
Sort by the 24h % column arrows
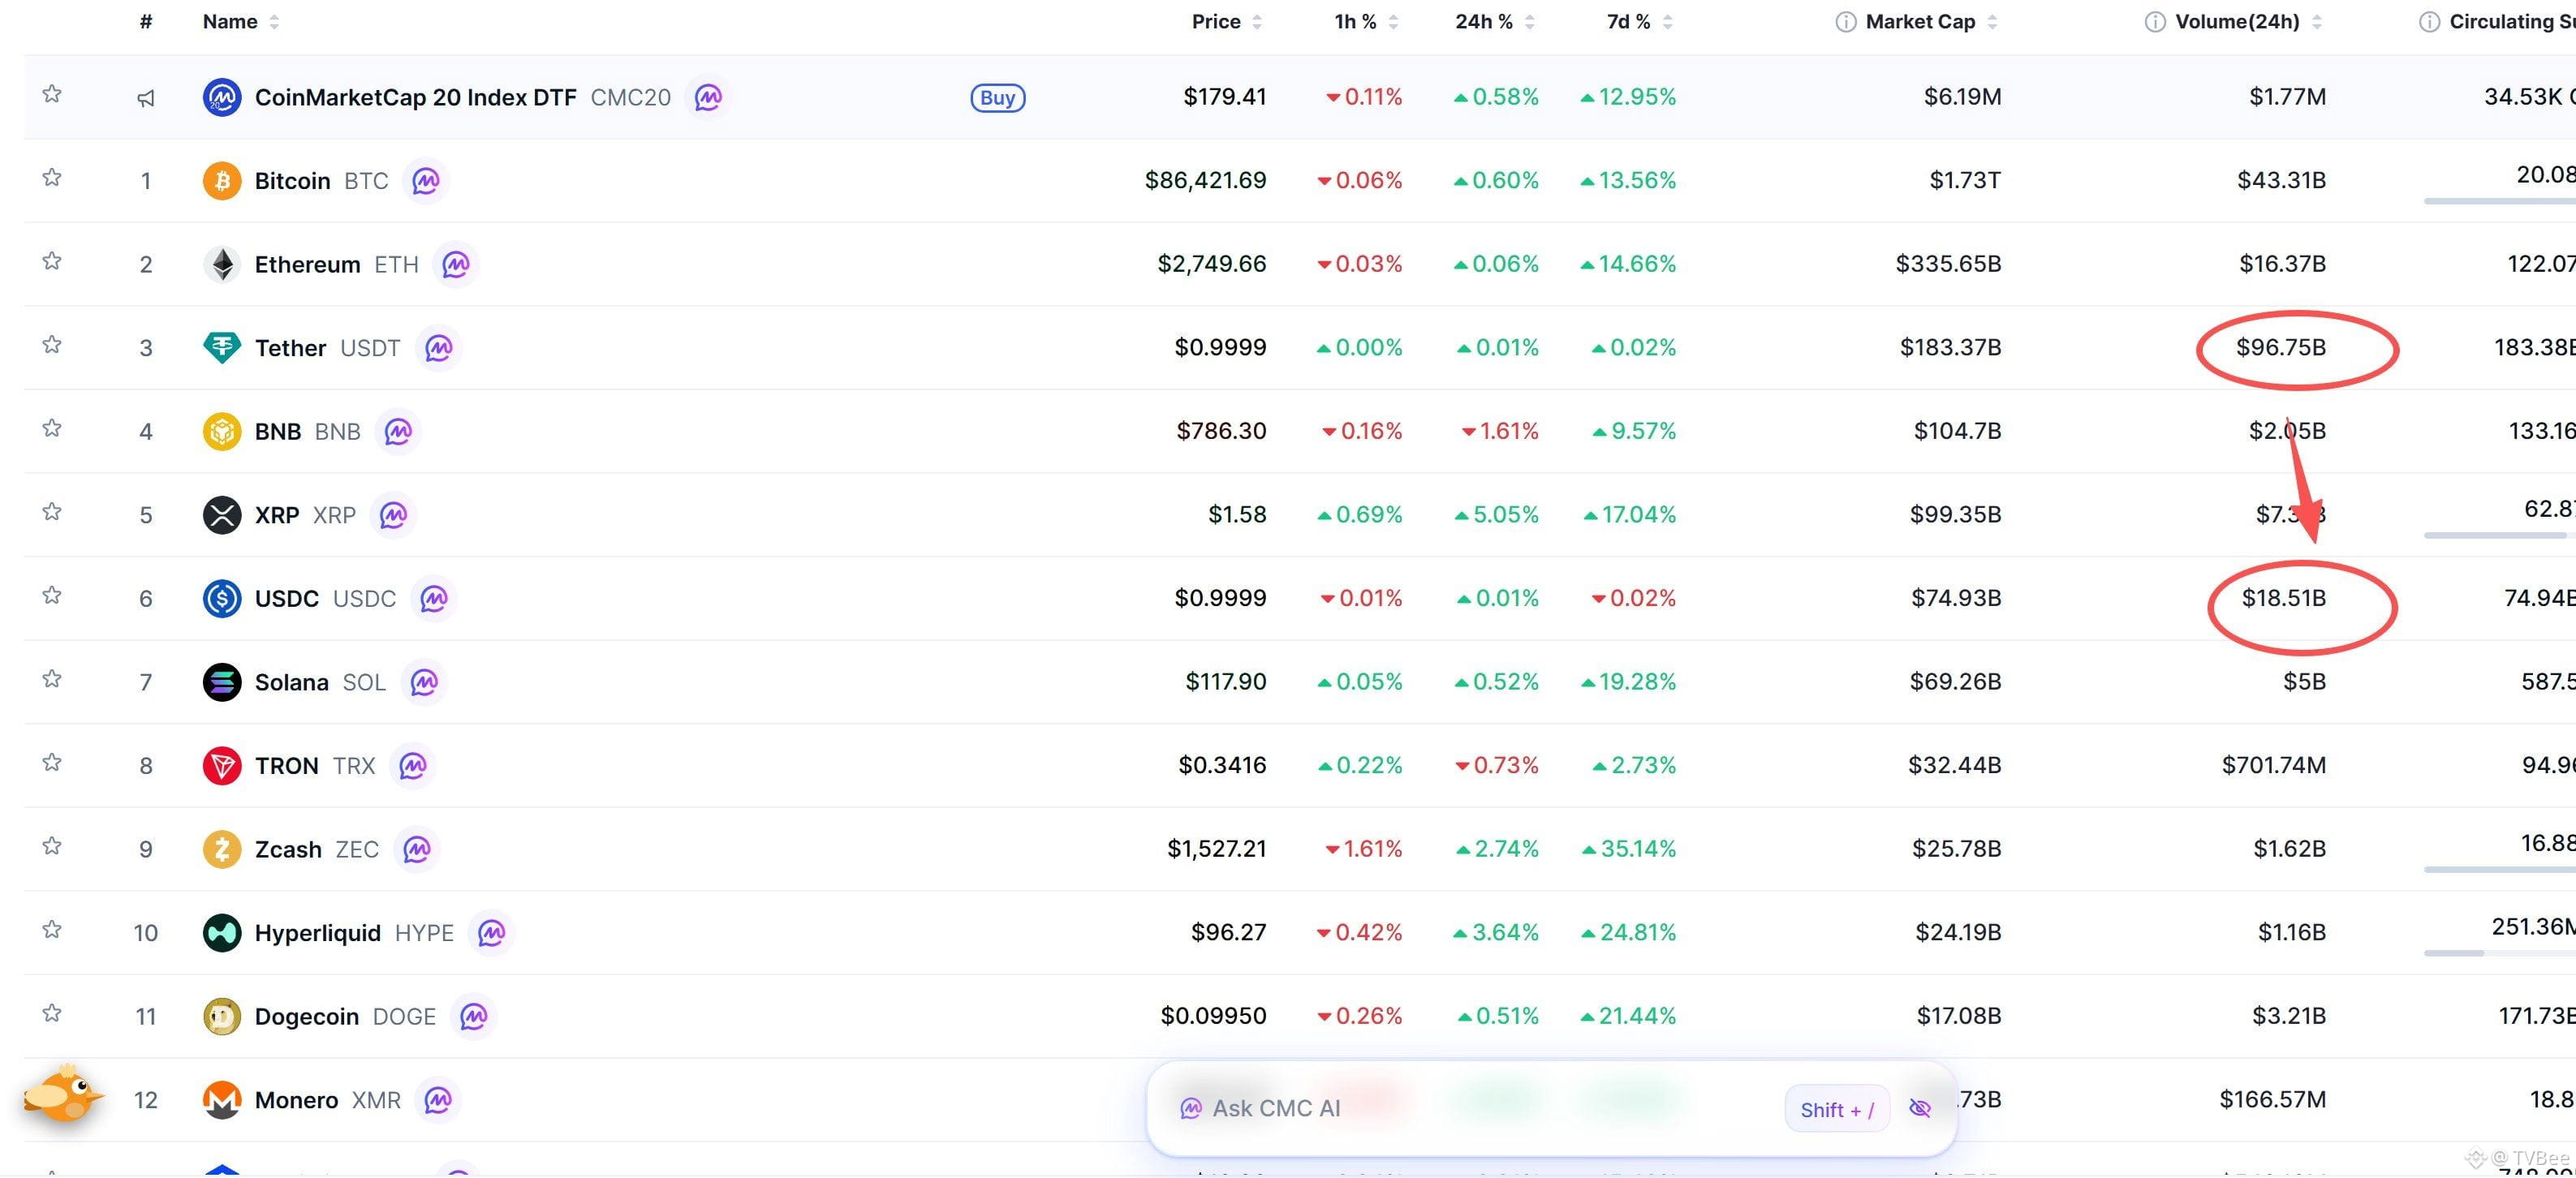[x=1529, y=22]
